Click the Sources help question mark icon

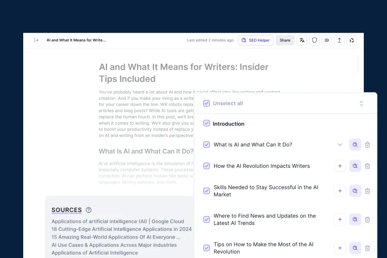pos(89,210)
